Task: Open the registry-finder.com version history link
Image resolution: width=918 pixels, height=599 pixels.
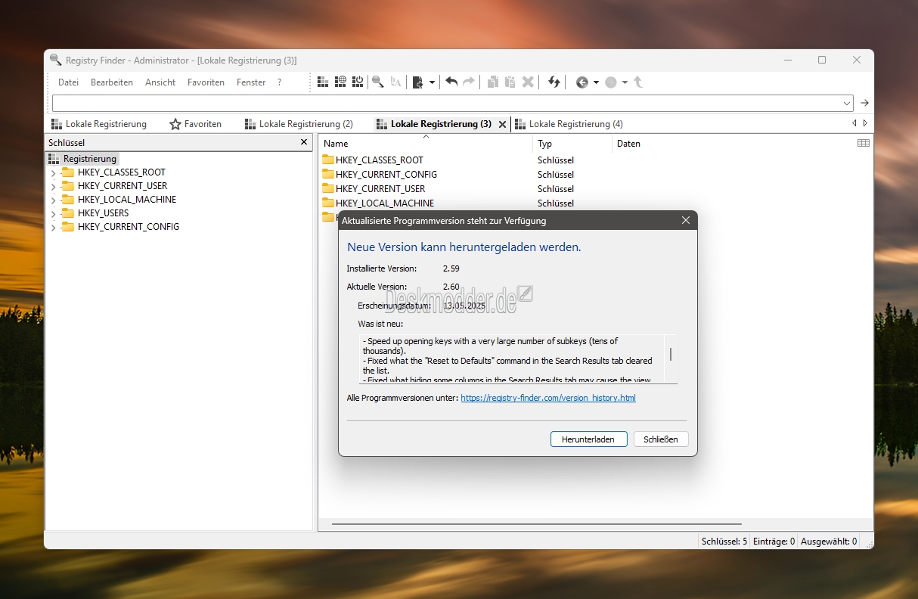Action: point(548,398)
